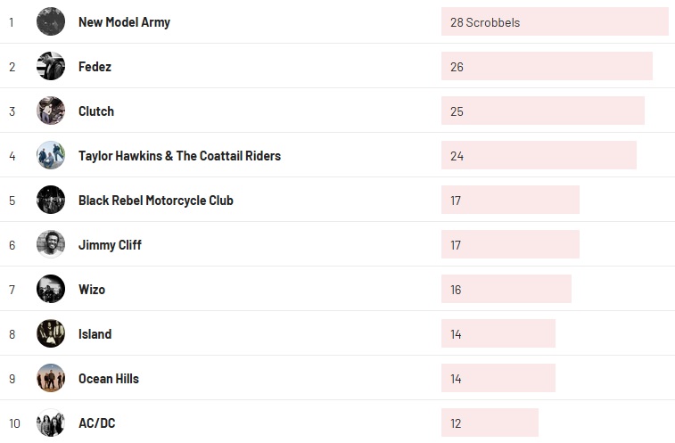Click AC/DC artist avatar
675x443 pixels.
(x=51, y=422)
